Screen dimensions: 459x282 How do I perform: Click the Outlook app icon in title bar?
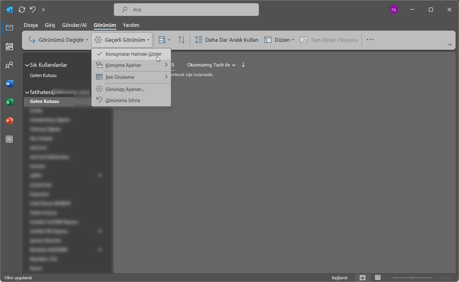point(10,10)
